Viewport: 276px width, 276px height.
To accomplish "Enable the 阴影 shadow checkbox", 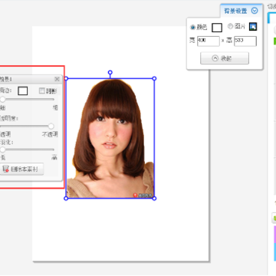I will [x=42, y=90].
